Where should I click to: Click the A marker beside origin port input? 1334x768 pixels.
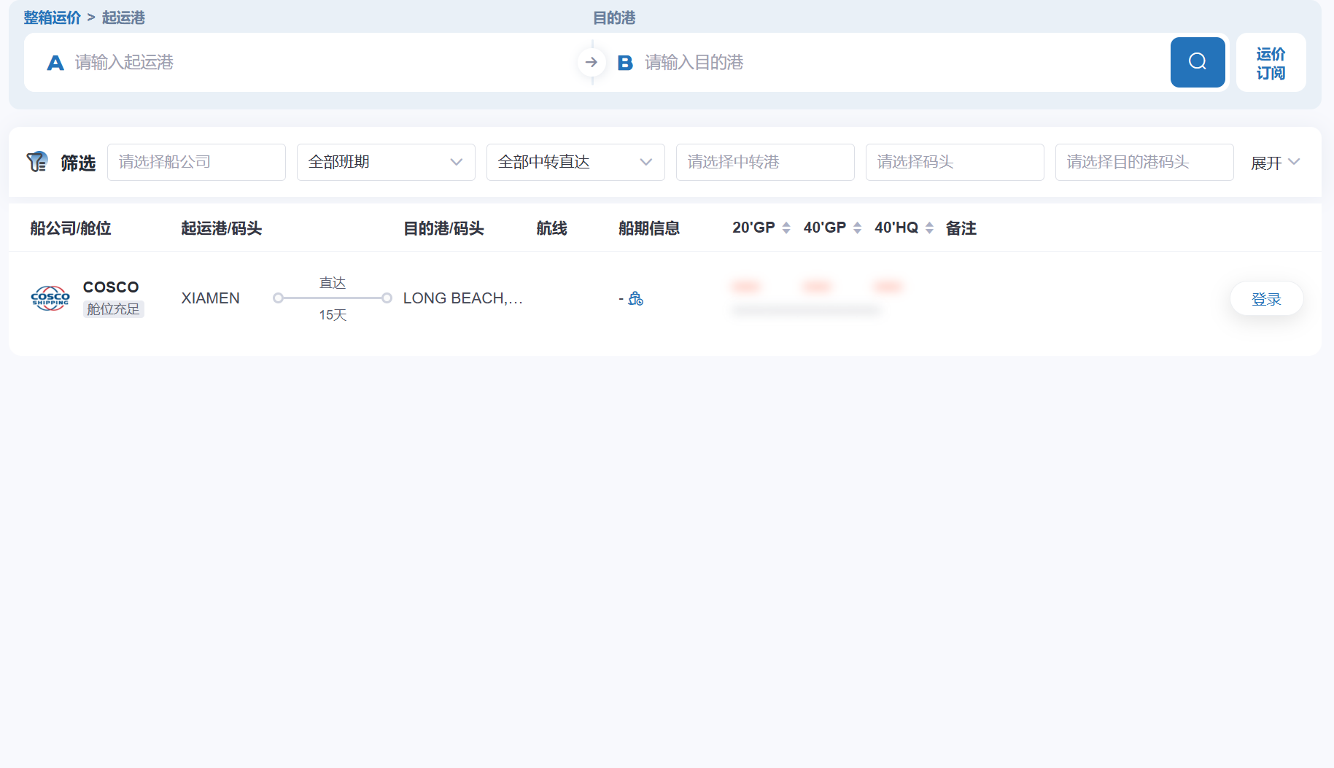(55, 63)
